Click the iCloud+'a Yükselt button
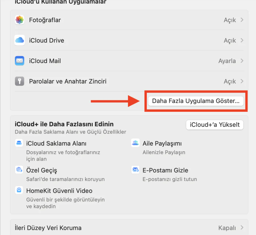 [215, 125]
